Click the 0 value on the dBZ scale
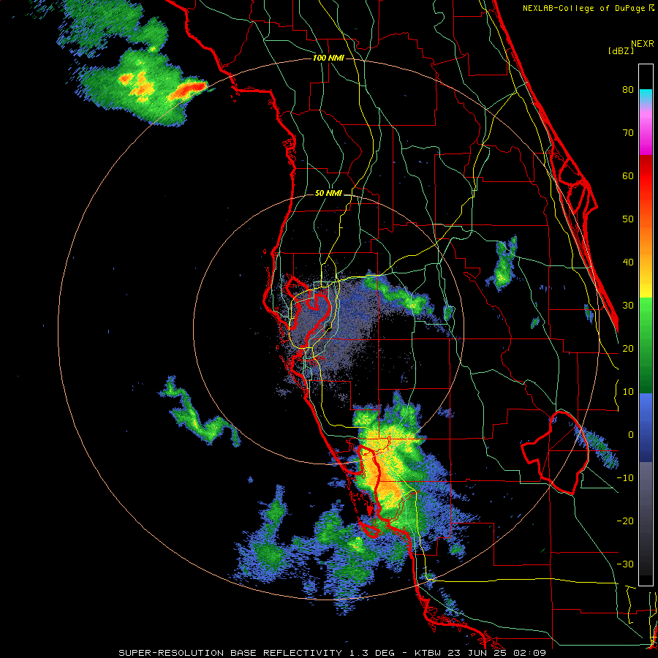Screen dimensions: 658x658 coord(631,435)
